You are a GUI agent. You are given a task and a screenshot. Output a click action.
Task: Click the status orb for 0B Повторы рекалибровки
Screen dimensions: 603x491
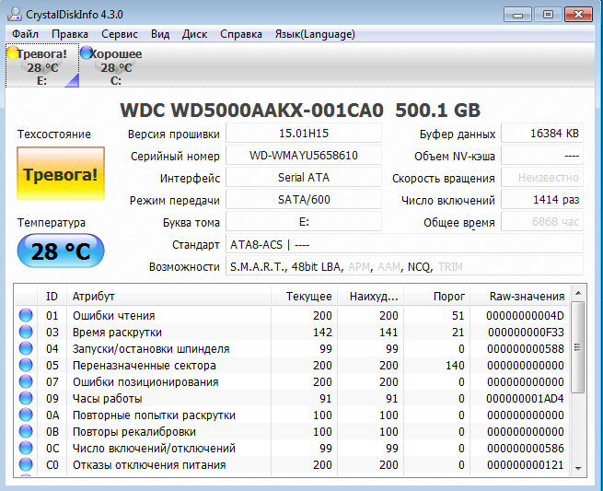click(x=26, y=431)
